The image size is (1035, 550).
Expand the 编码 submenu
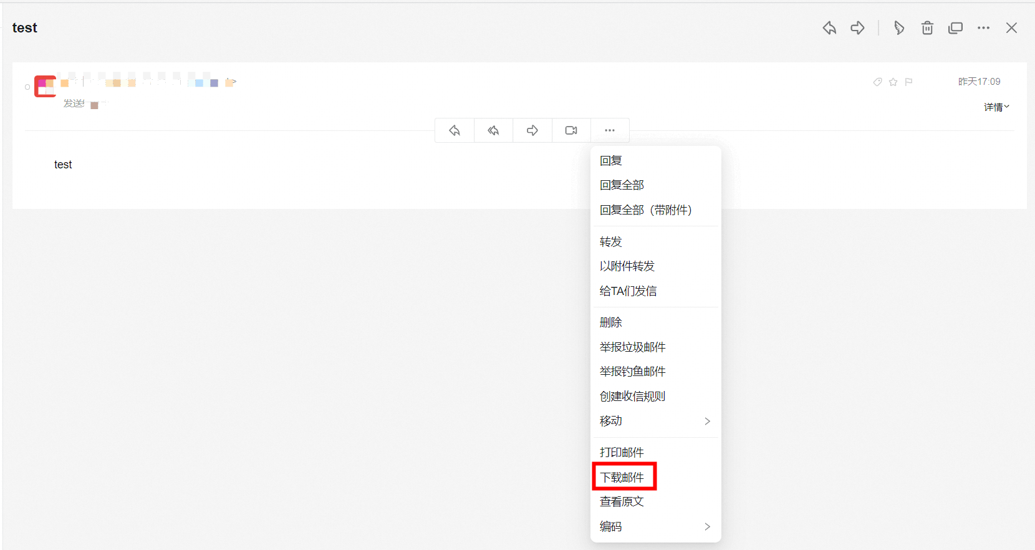click(656, 527)
